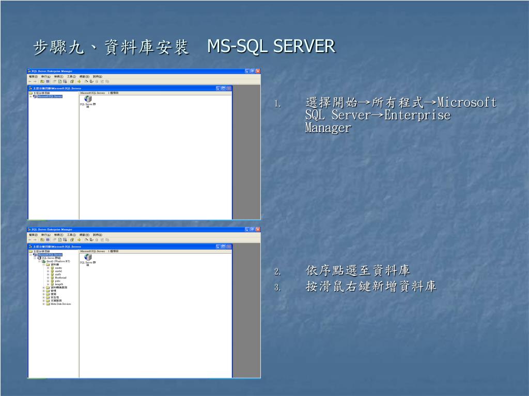The height and width of the screenshot is (396, 529).
Task: Click Back arrow in upper window toolbar
Action: 30,81
